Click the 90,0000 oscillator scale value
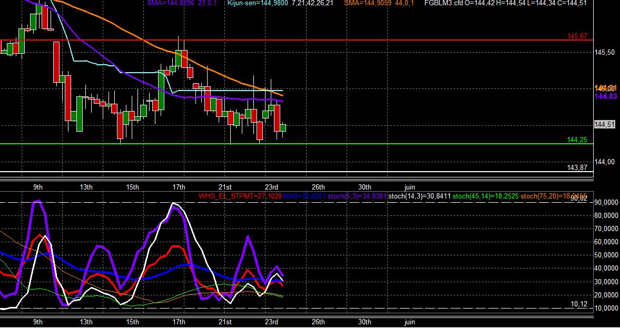The width and height of the screenshot is (620, 328). pyautogui.click(x=606, y=203)
